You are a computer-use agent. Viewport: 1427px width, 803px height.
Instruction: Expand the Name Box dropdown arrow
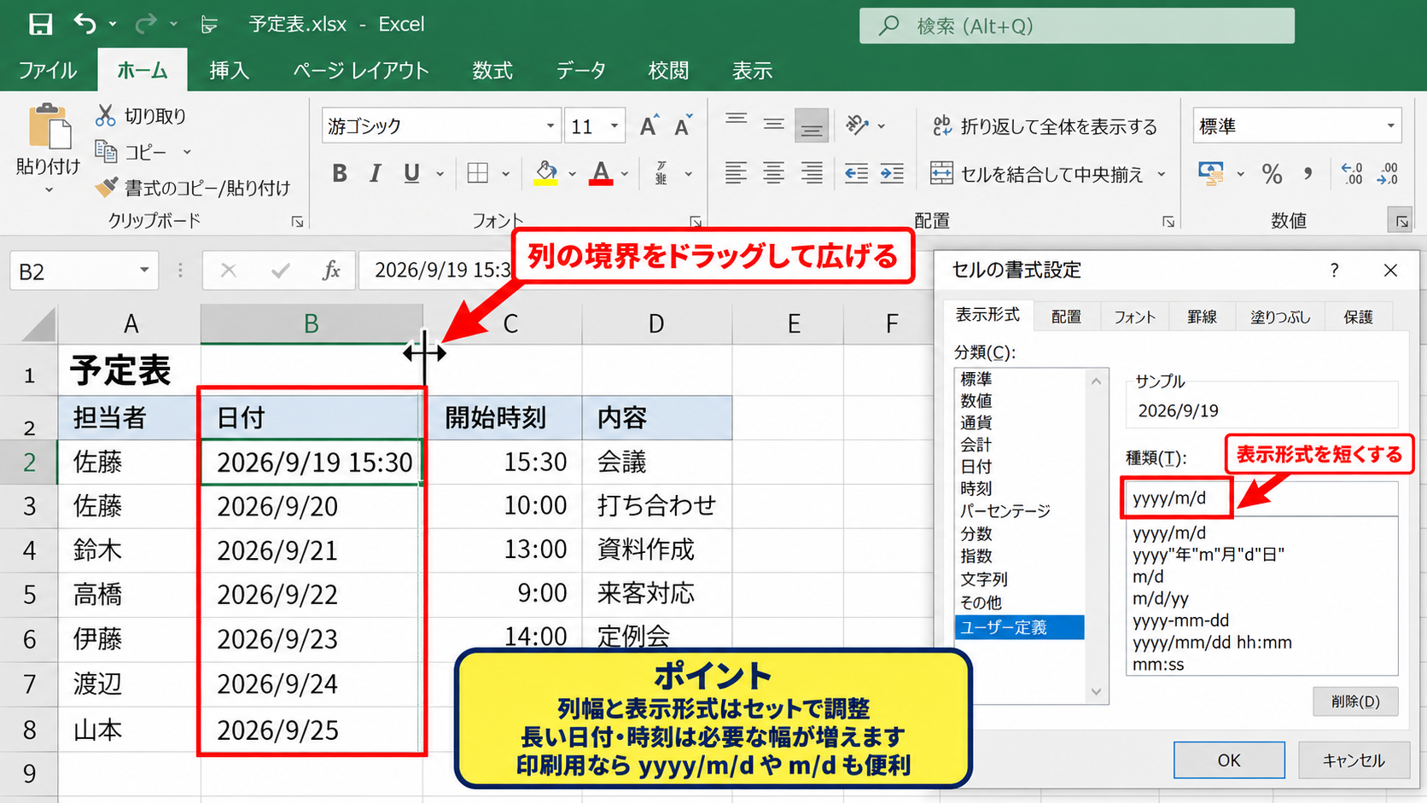(144, 271)
